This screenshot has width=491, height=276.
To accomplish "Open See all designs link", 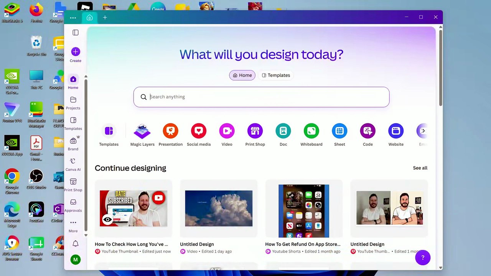I will coord(420,168).
